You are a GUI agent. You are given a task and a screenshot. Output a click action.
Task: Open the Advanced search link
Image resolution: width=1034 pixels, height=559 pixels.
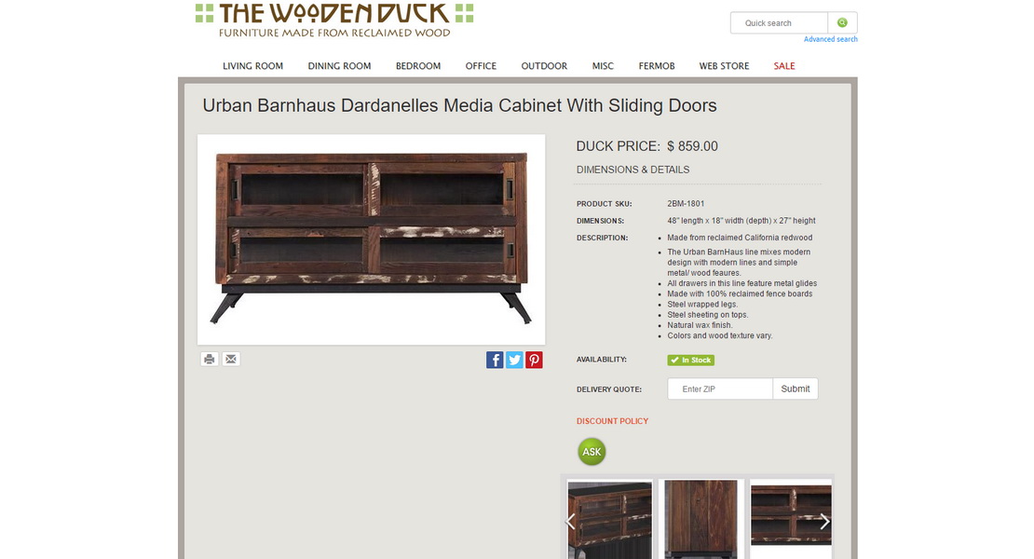(x=830, y=39)
